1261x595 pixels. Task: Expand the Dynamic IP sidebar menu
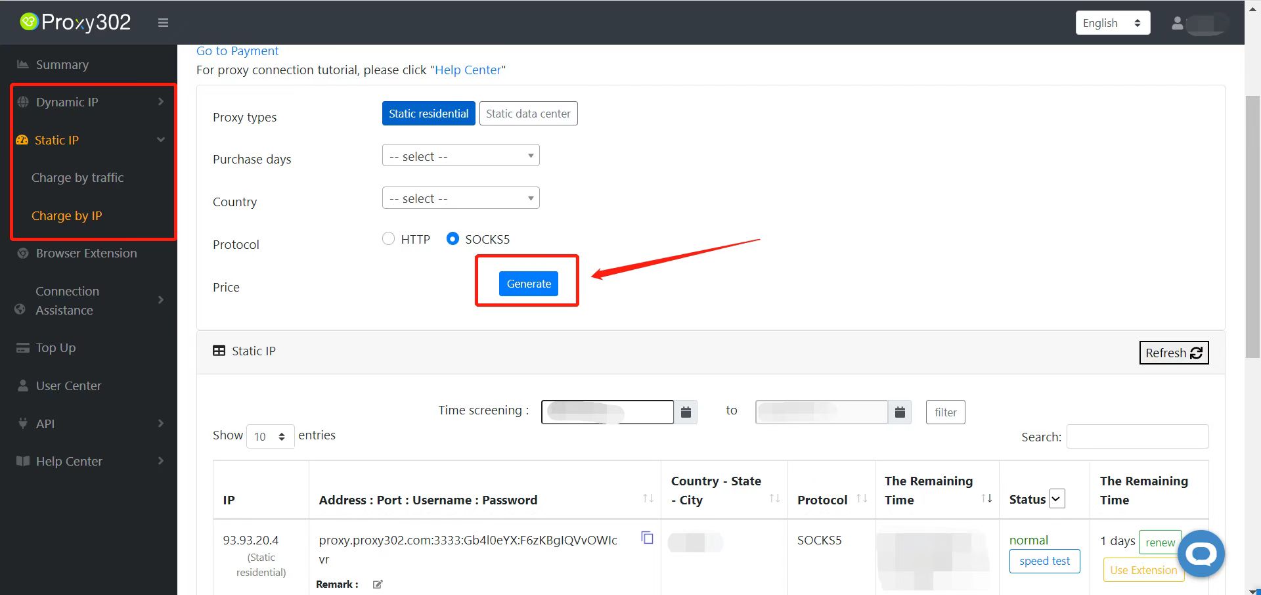coord(93,102)
